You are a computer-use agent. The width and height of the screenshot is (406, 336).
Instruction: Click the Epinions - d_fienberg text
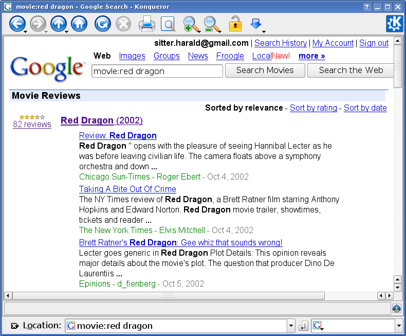click(117, 284)
